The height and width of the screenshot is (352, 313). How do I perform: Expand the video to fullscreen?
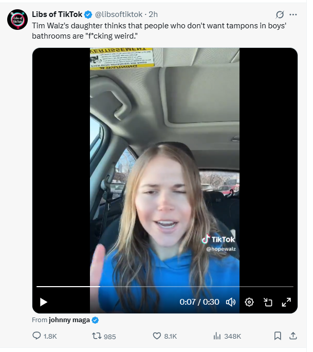(x=286, y=302)
